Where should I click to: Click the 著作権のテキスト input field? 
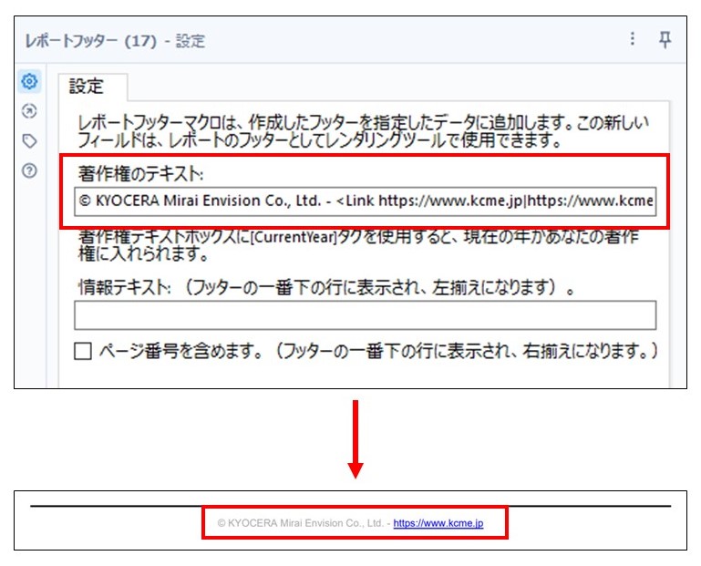point(365,201)
